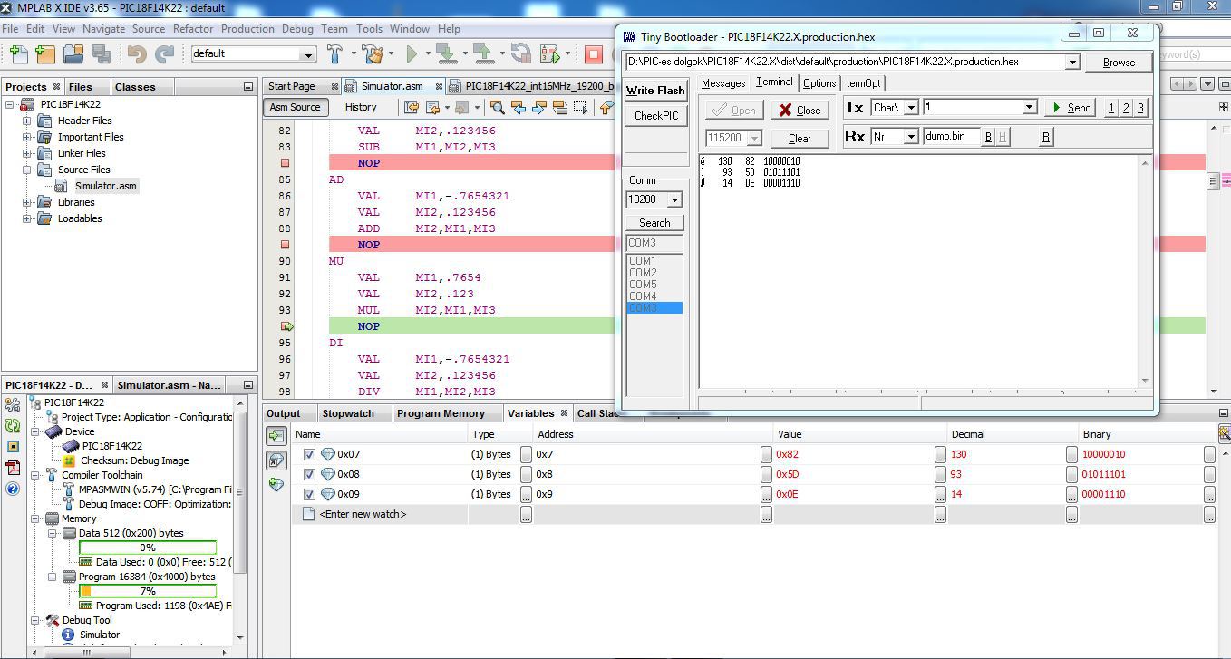Click the Clean and Build icon
The height and width of the screenshot is (659, 1231).
pyautogui.click(x=373, y=54)
